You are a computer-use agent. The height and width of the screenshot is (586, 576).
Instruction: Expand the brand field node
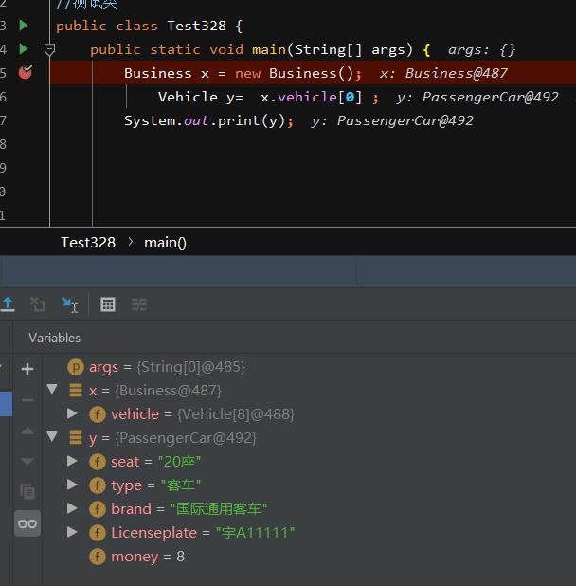(72, 508)
